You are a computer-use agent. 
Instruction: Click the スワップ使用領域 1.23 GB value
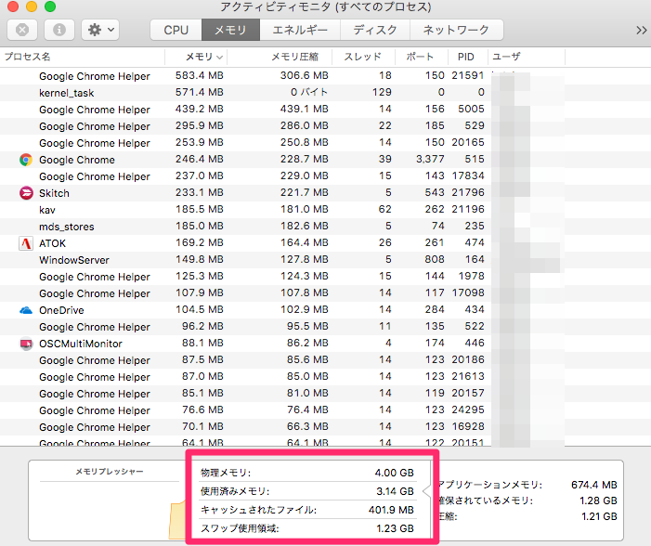point(396,528)
